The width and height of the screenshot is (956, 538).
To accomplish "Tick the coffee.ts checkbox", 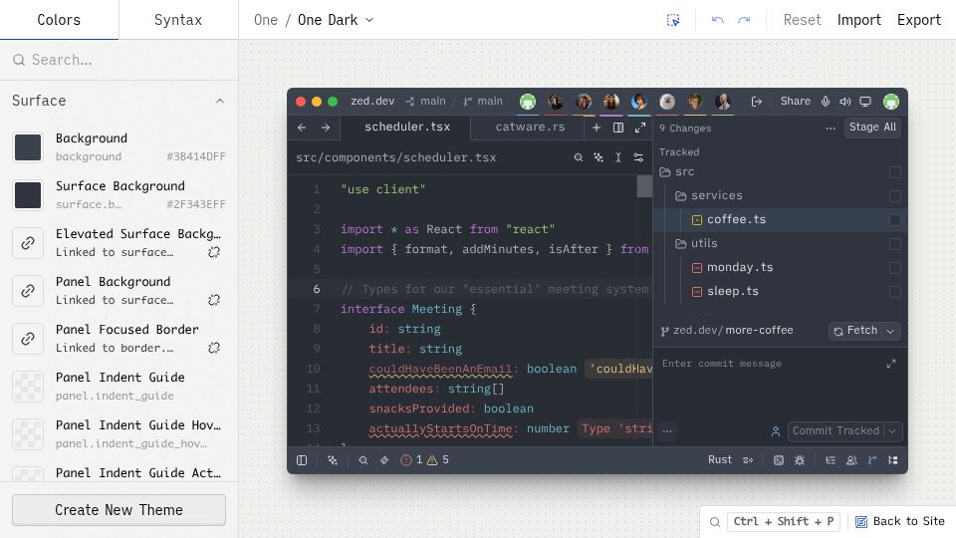I will [x=895, y=219].
